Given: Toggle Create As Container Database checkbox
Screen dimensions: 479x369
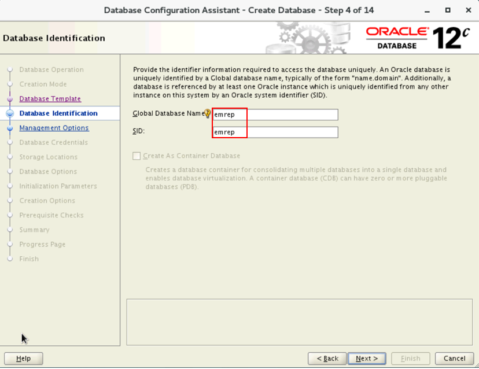Looking at the screenshot, I should tap(137, 156).
